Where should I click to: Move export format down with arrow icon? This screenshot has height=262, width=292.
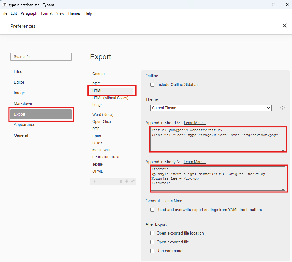(127, 181)
